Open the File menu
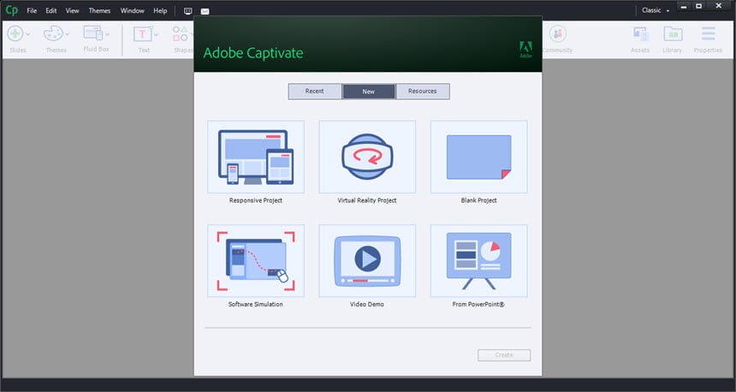The height and width of the screenshot is (392, 736). (32, 10)
